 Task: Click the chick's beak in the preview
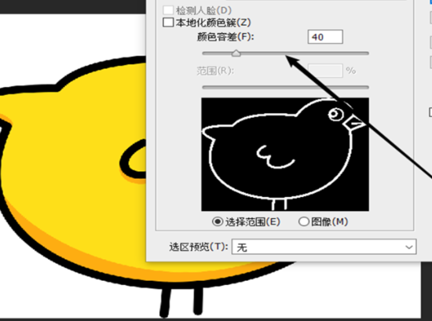tap(354, 123)
